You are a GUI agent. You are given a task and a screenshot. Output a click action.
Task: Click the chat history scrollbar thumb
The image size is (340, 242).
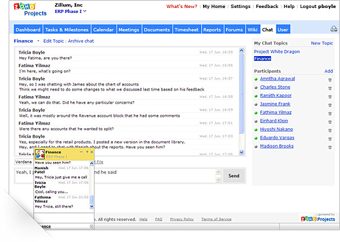pos(241,94)
